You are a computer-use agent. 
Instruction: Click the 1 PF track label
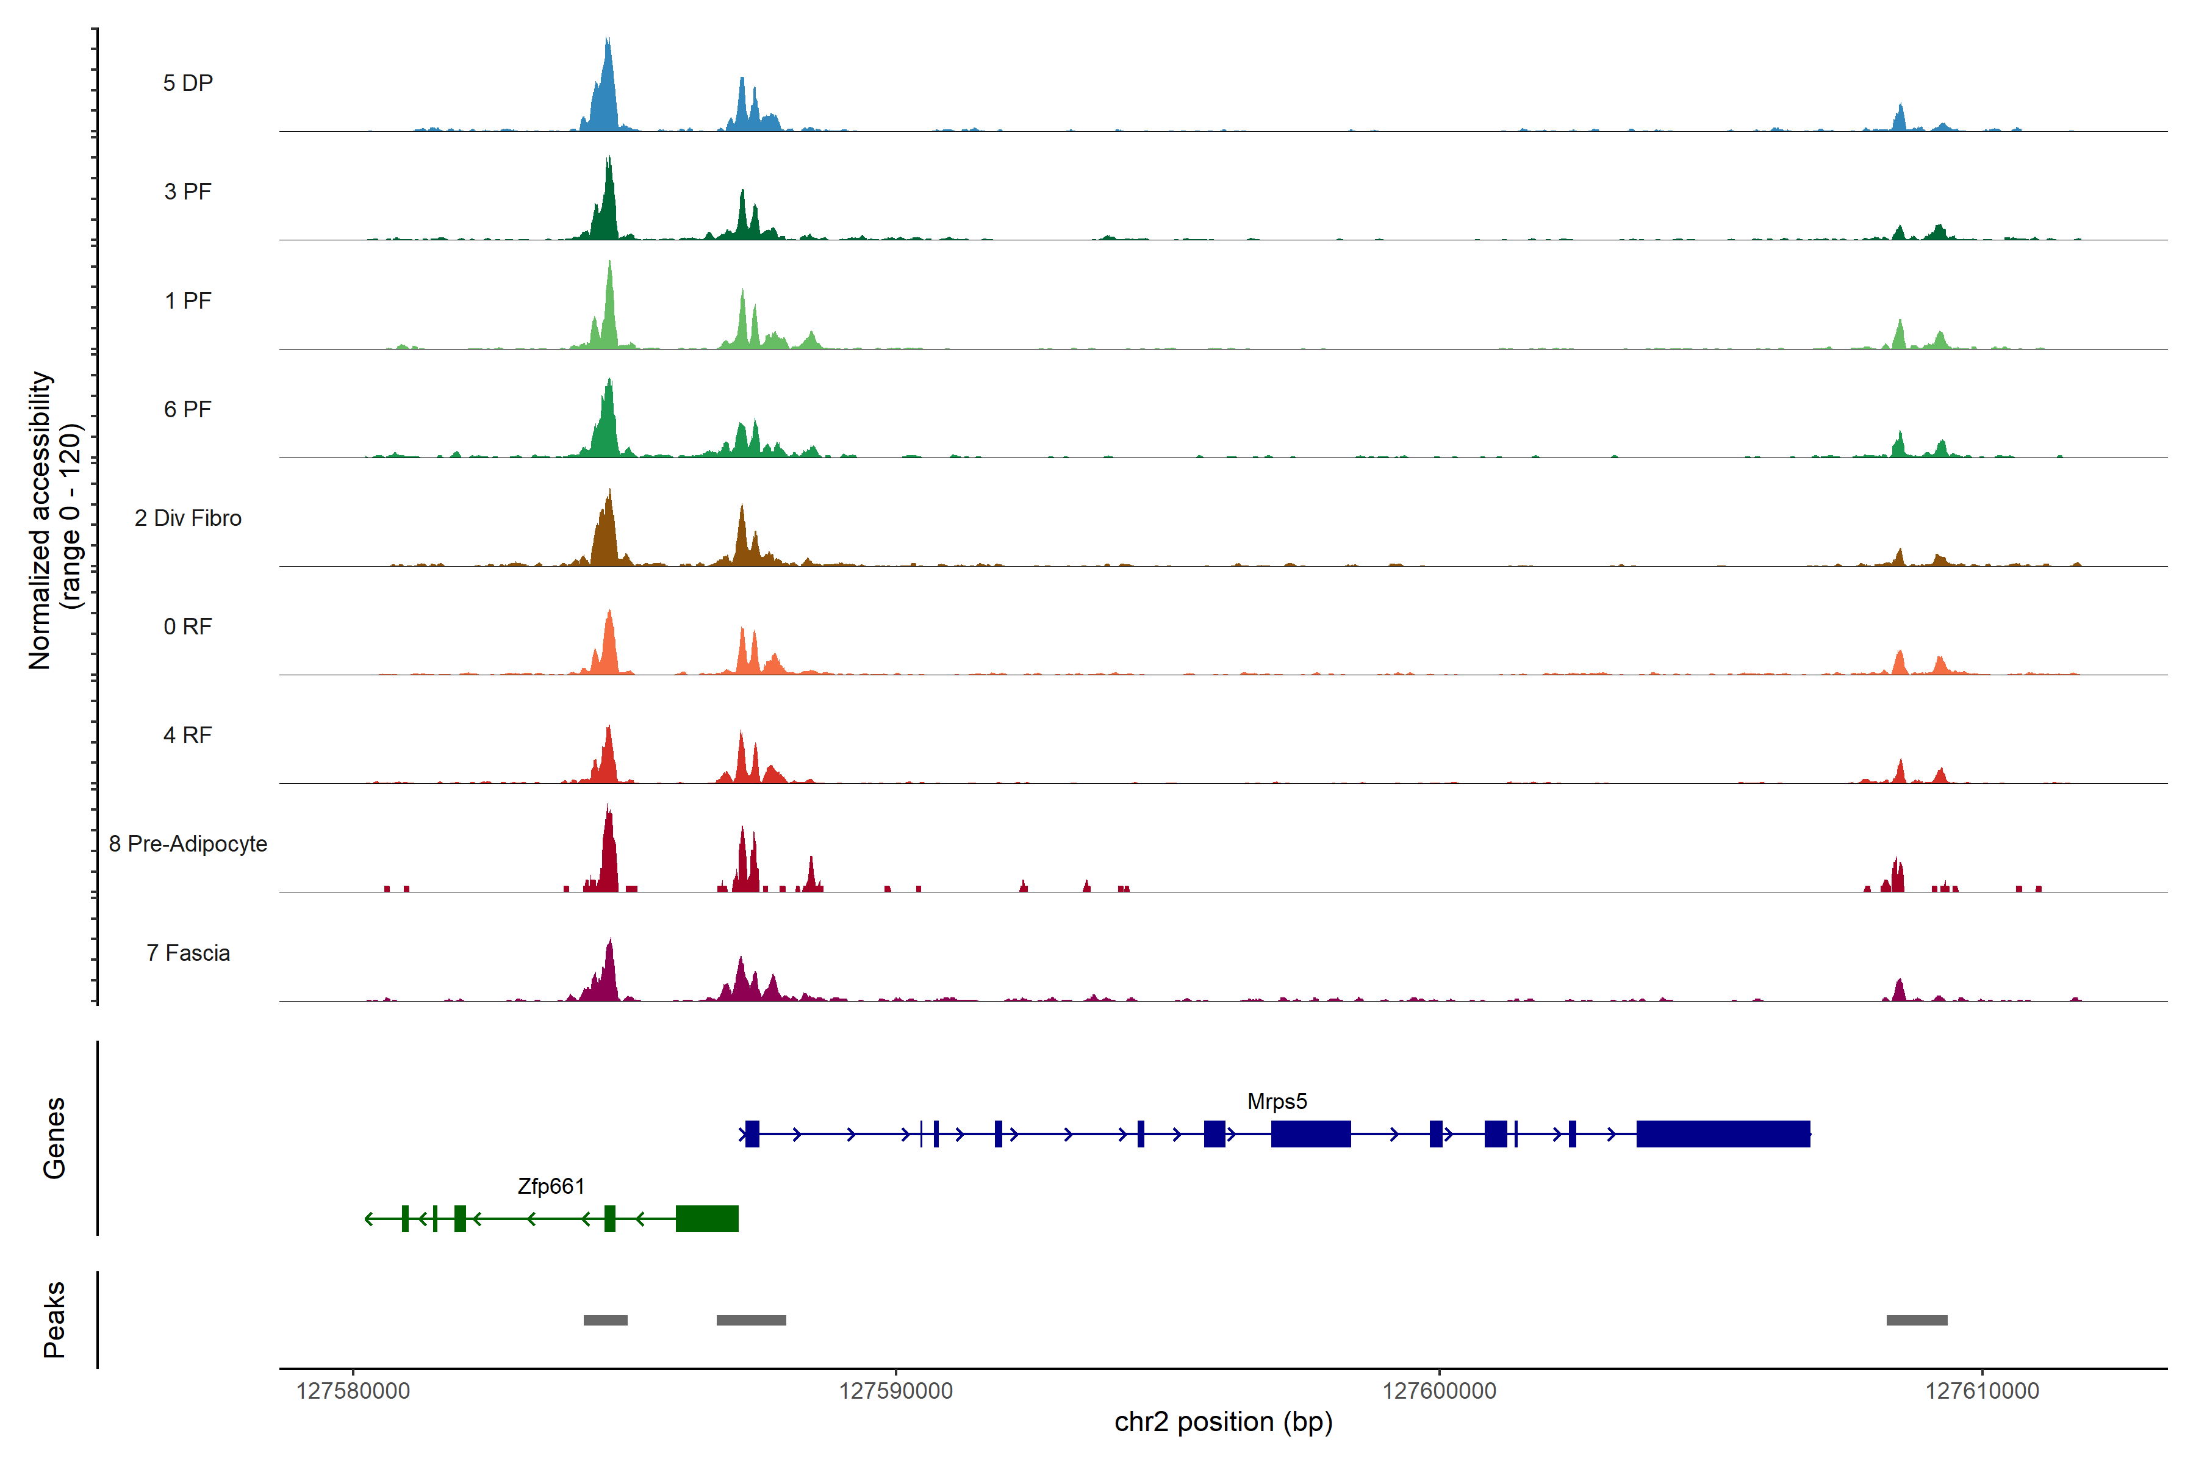(x=188, y=301)
